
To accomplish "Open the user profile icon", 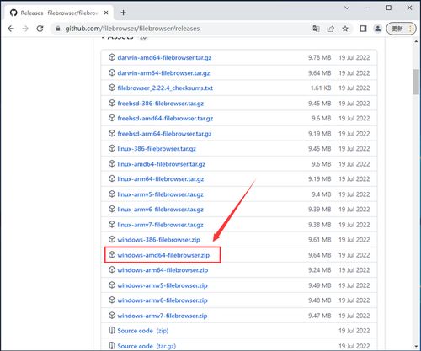I will point(378,29).
